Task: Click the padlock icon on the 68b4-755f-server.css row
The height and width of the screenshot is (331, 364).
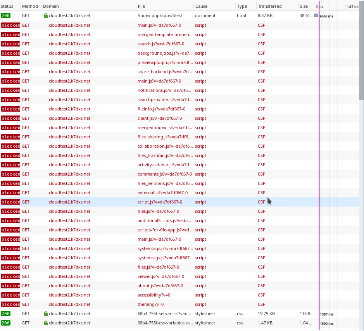Action: 46,314
